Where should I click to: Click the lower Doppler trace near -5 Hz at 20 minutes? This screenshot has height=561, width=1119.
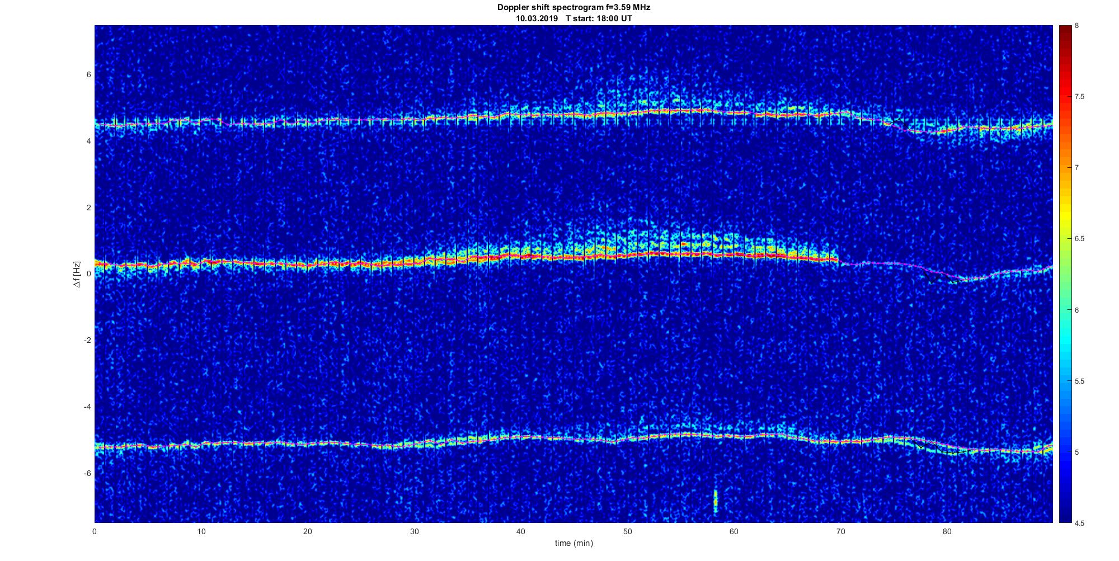coord(308,444)
